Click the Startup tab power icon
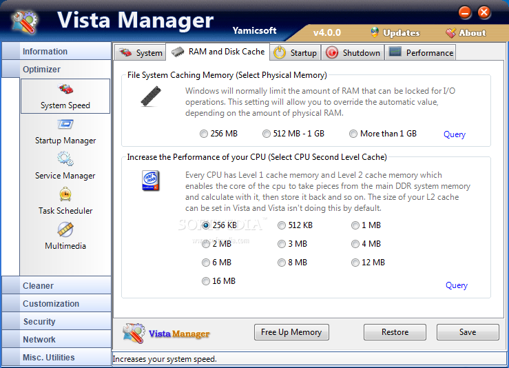This screenshot has width=509, height=368. click(x=280, y=52)
